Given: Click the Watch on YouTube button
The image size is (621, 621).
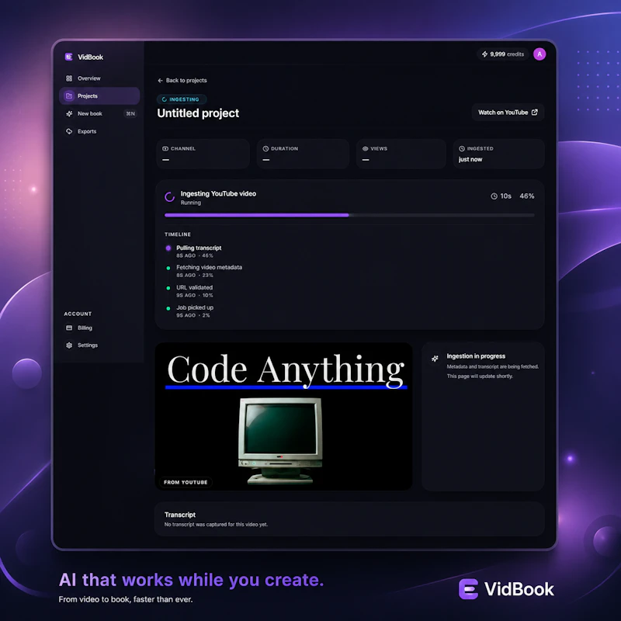Looking at the screenshot, I should (508, 113).
